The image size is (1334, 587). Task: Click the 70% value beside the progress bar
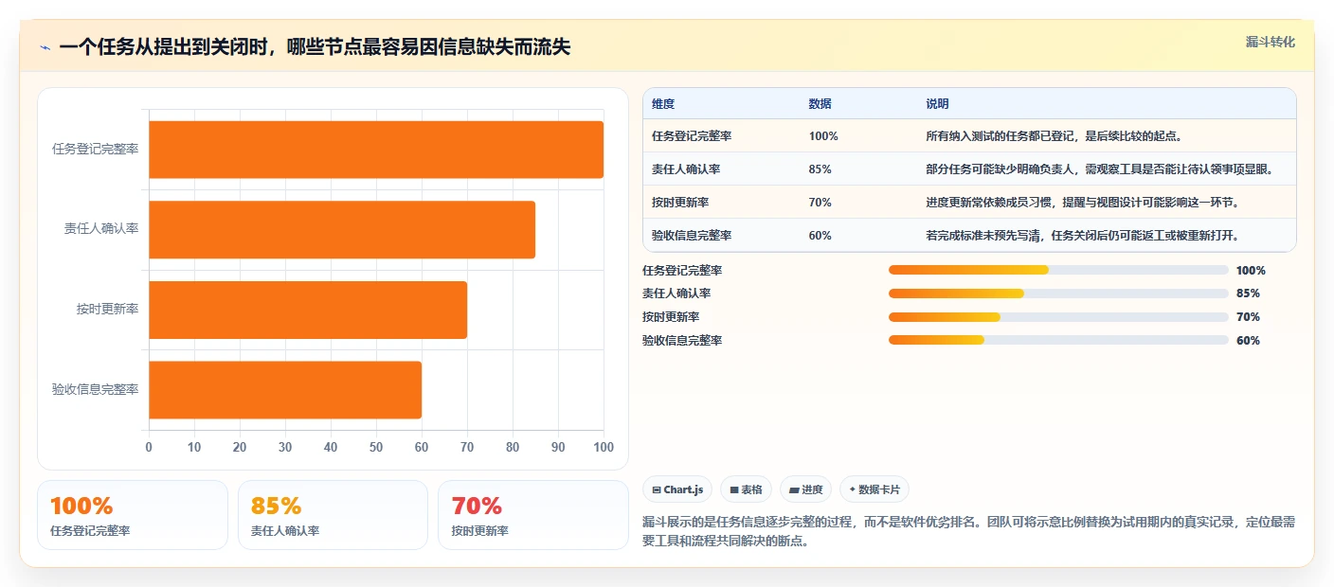[1248, 317]
